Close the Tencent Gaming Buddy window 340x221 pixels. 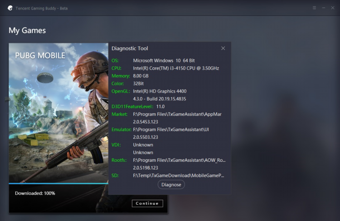pos(333,8)
